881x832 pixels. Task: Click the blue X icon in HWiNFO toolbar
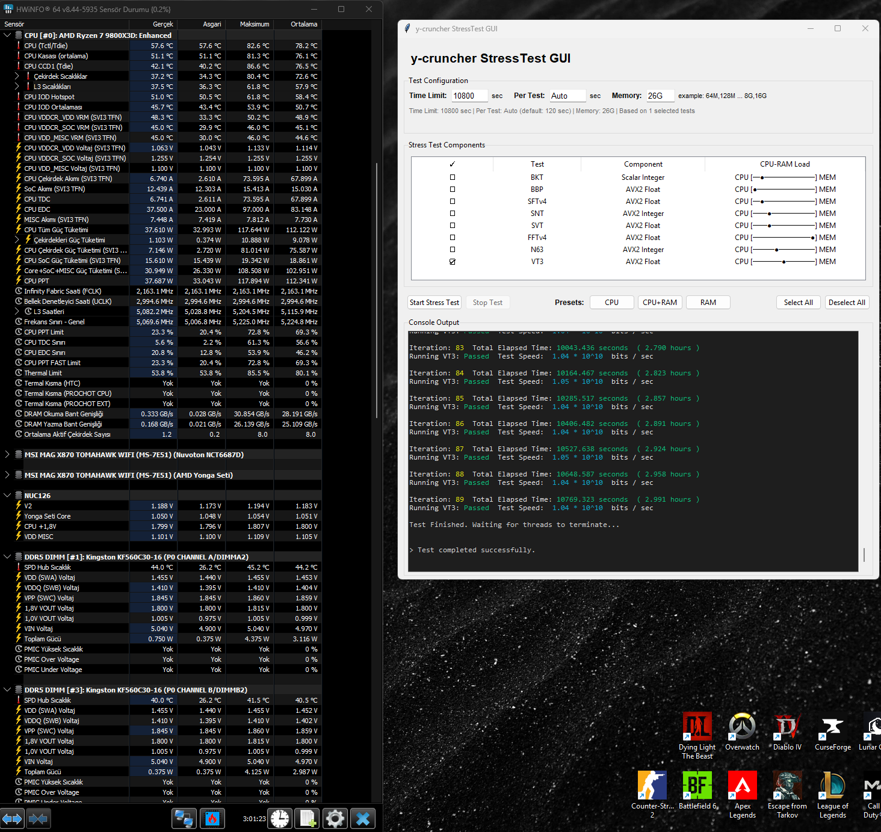coord(363,819)
